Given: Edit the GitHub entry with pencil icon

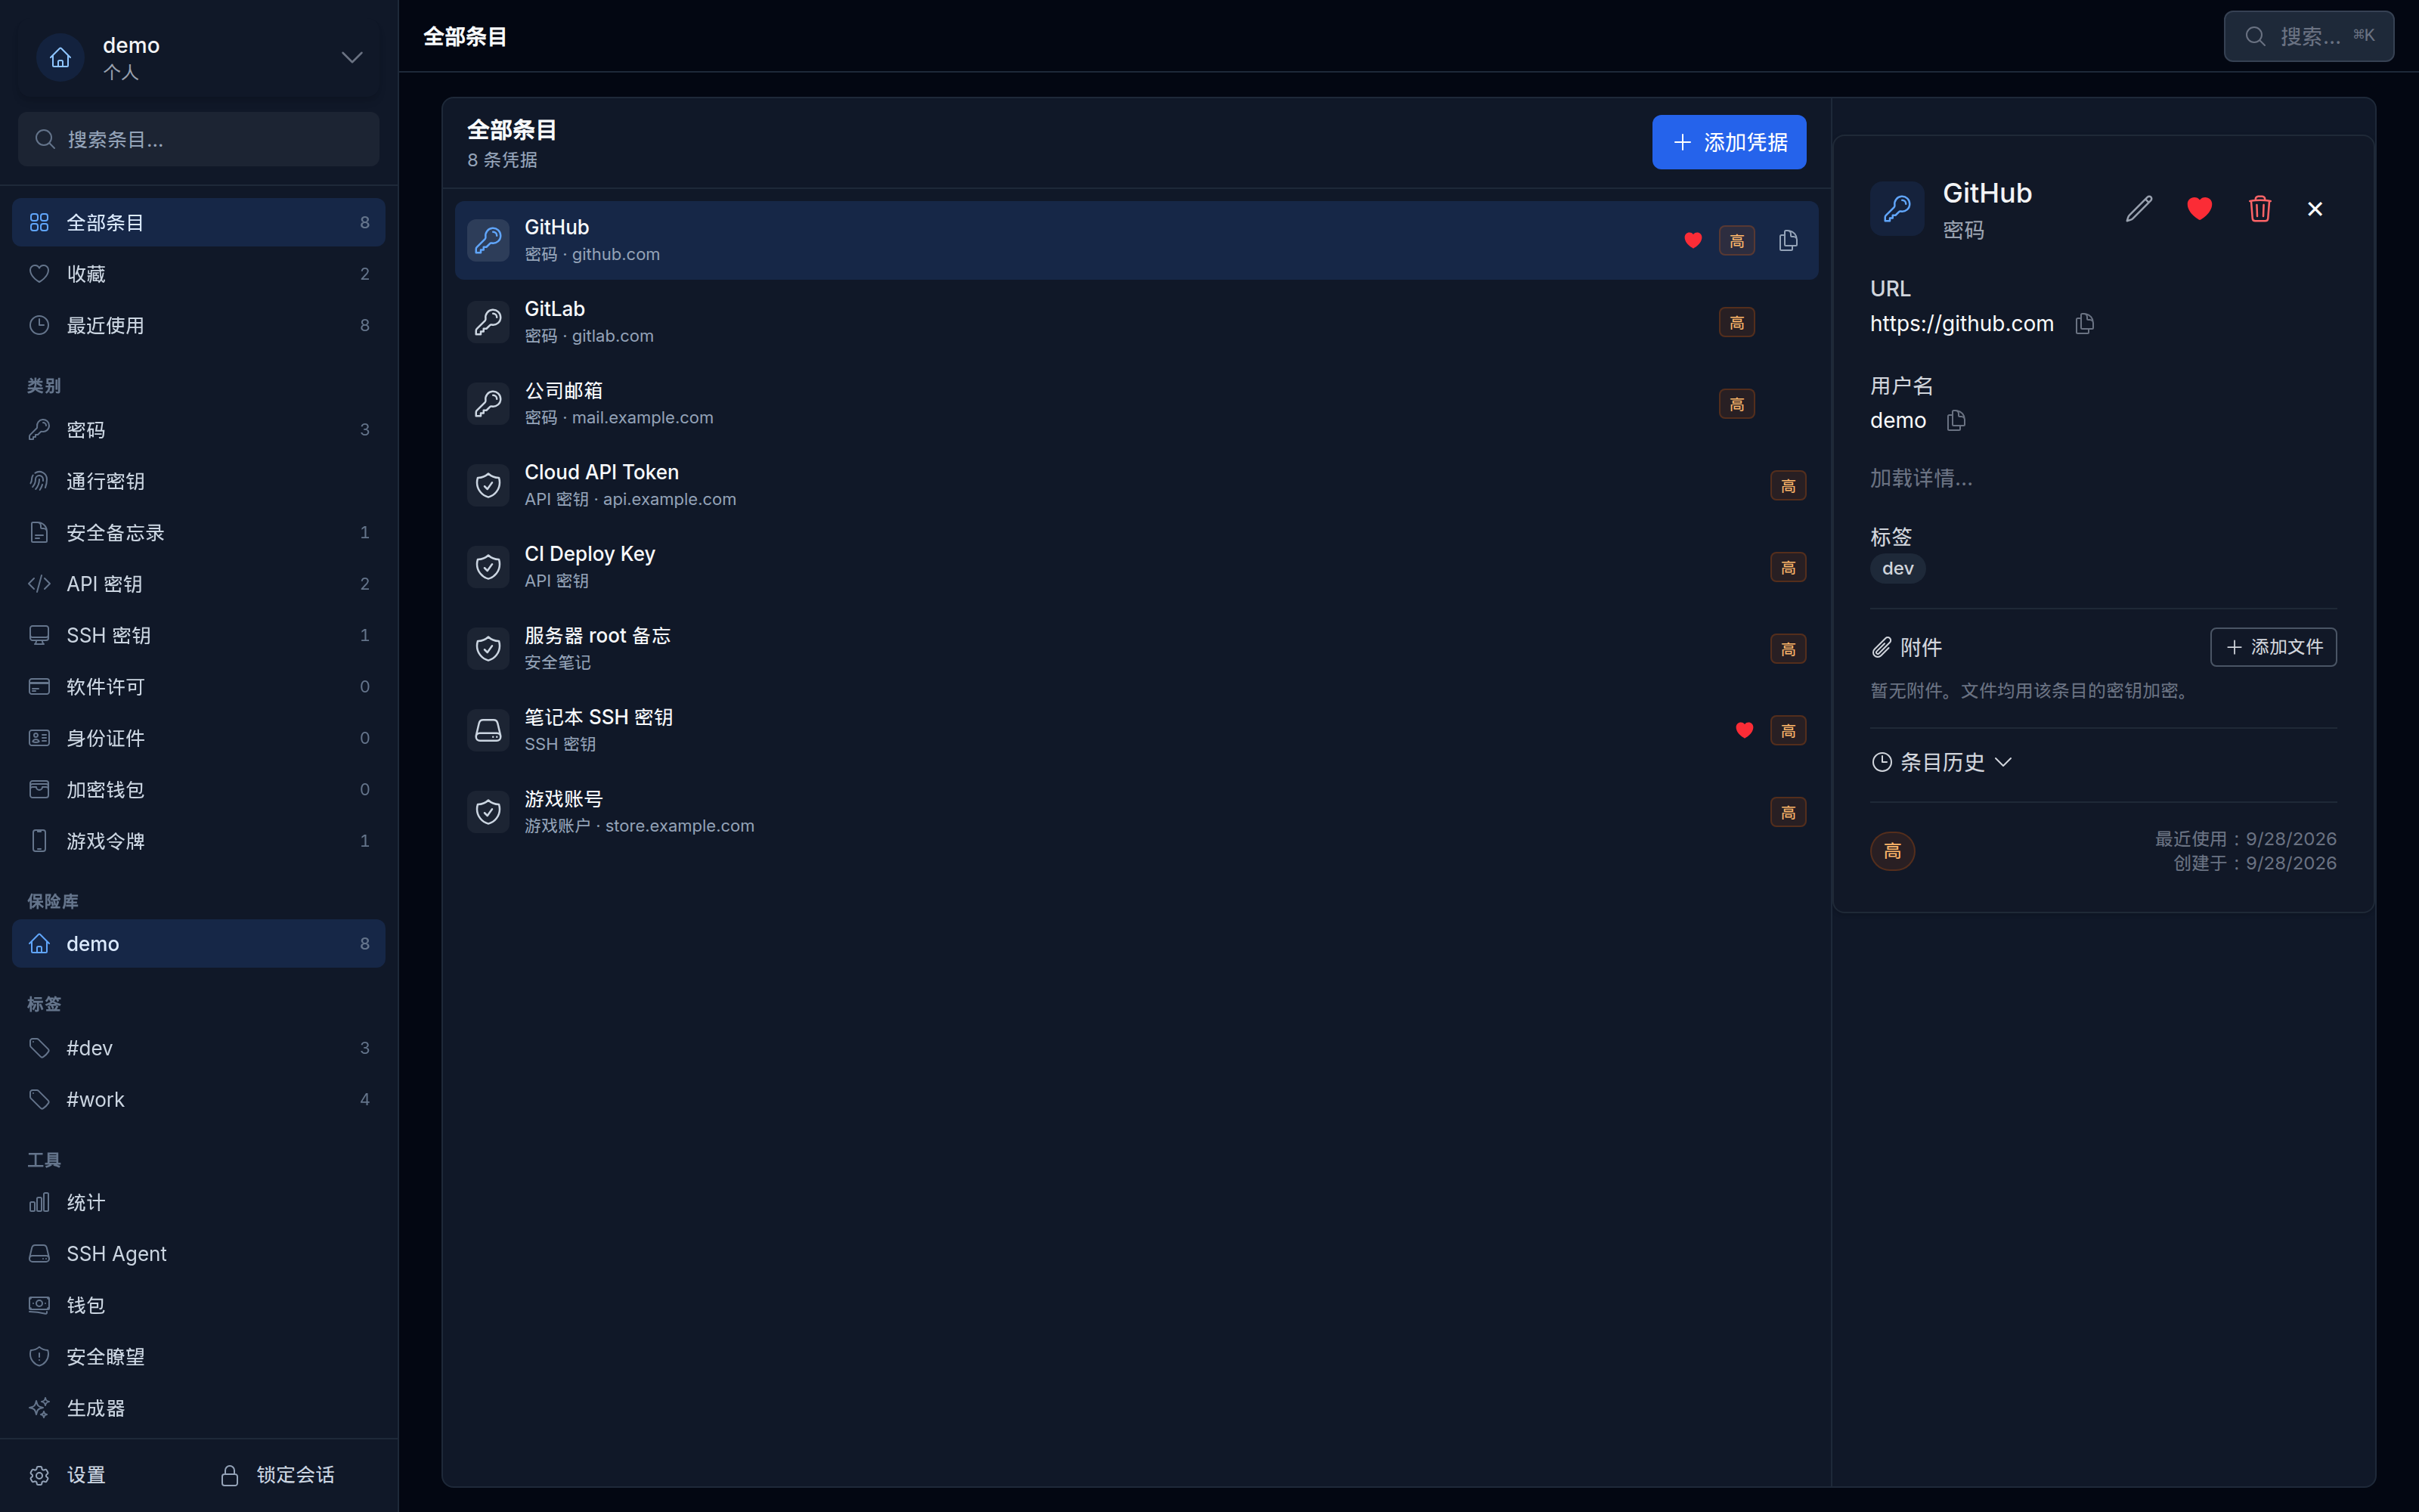Looking at the screenshot, I should coord(2138,208).
